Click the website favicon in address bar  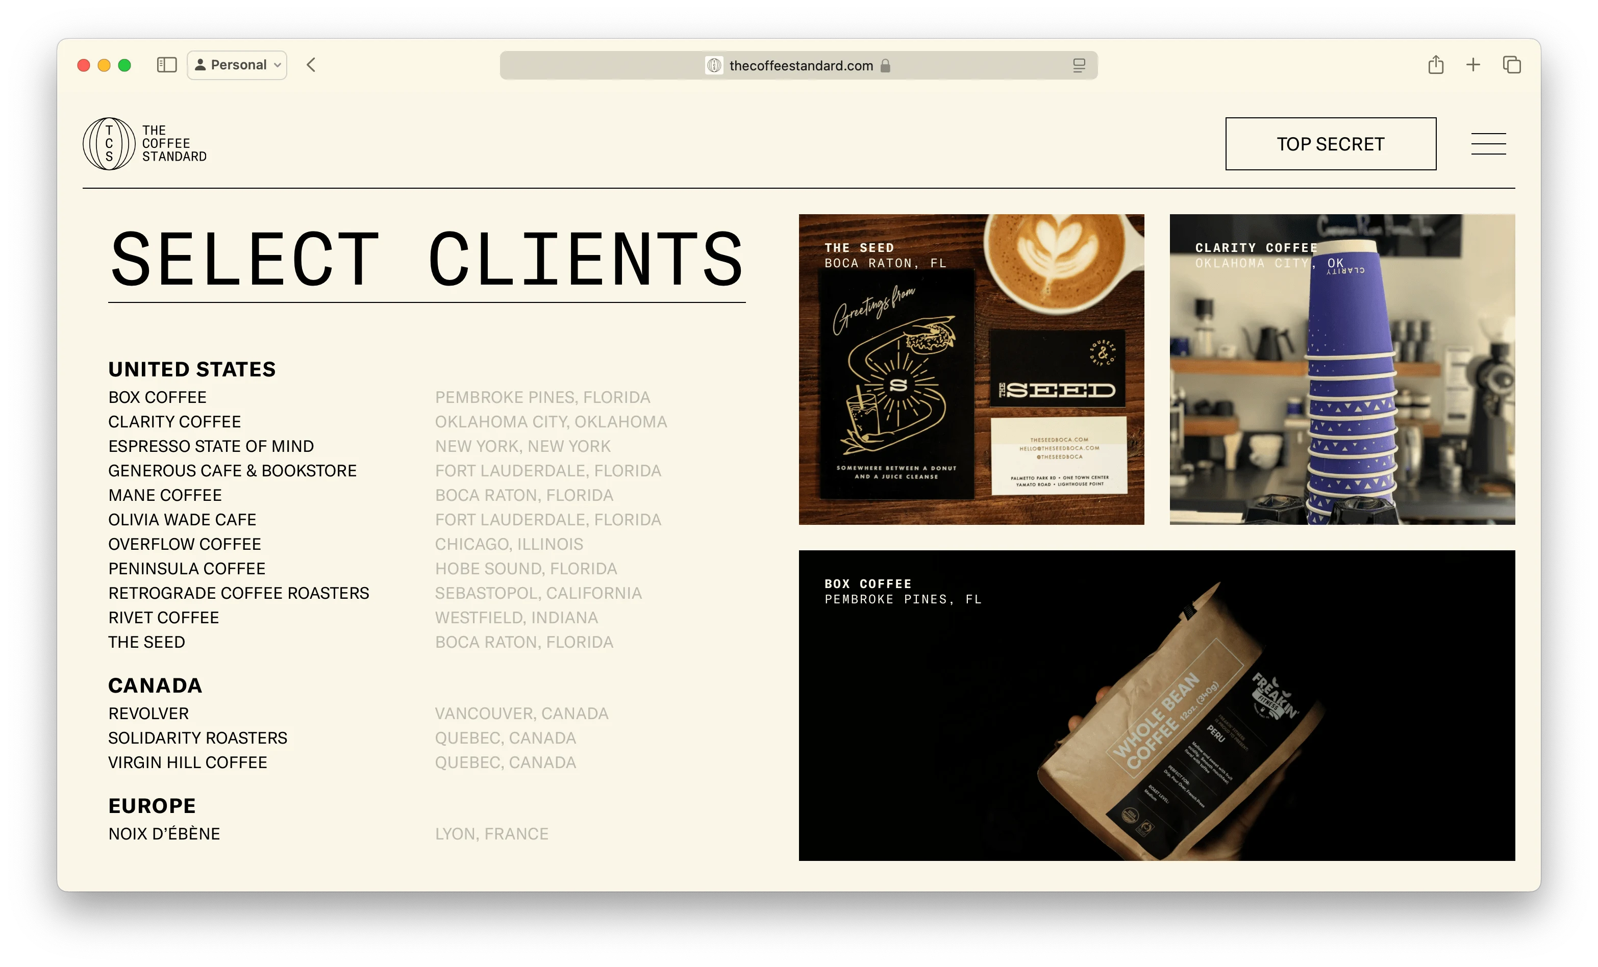coord(713,65)
